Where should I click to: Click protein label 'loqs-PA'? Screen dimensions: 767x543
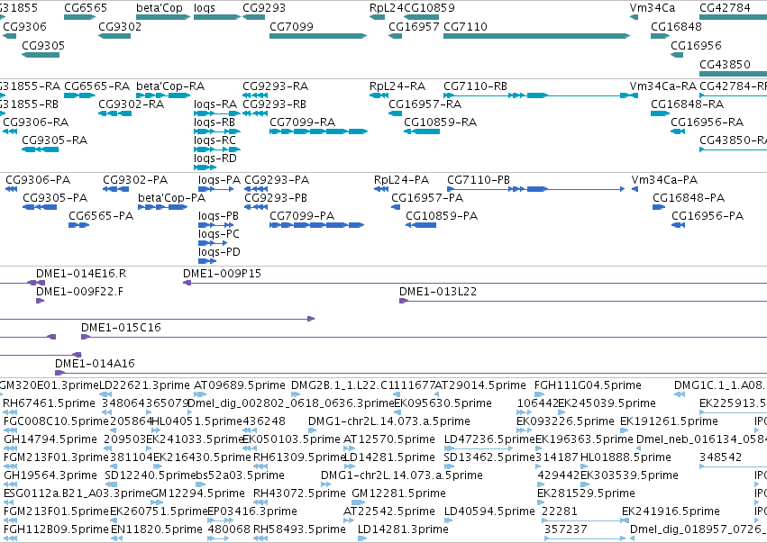pos(219,180)
